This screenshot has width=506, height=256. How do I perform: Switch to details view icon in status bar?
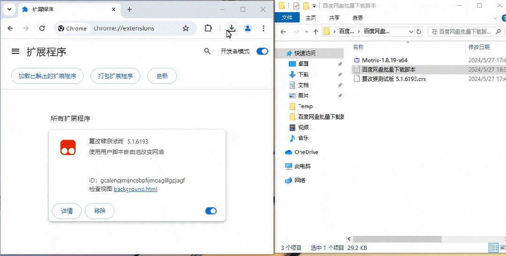(494, 248)
